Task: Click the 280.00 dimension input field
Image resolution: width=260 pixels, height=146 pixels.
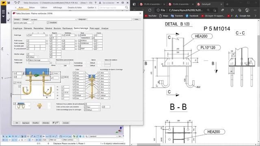Action: [x=66, y=77]
